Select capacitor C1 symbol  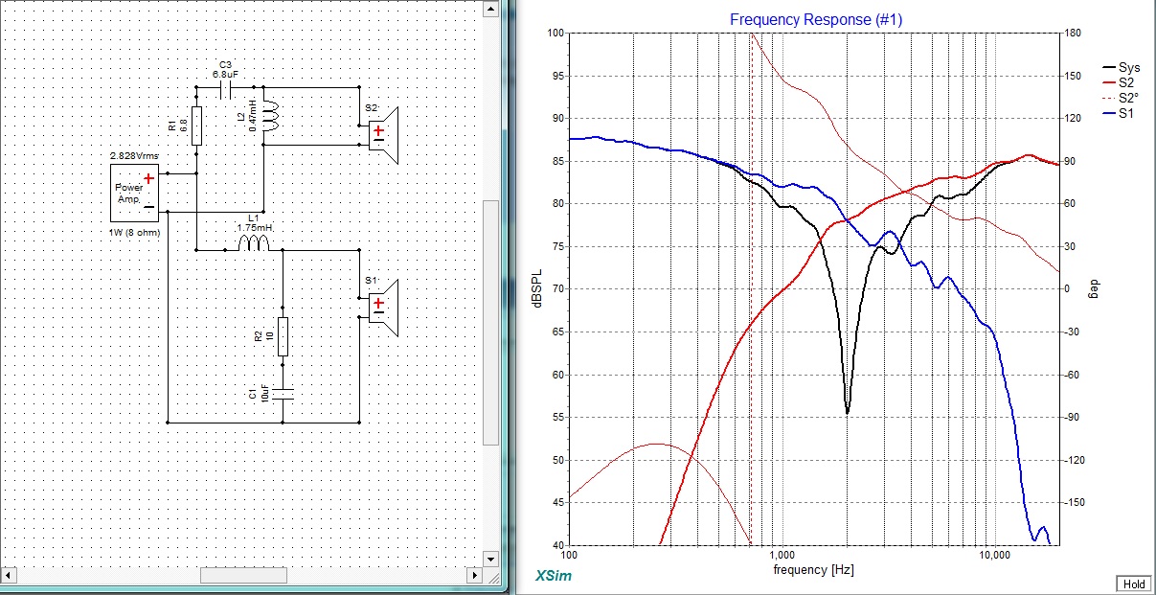[x=283, y=393]
